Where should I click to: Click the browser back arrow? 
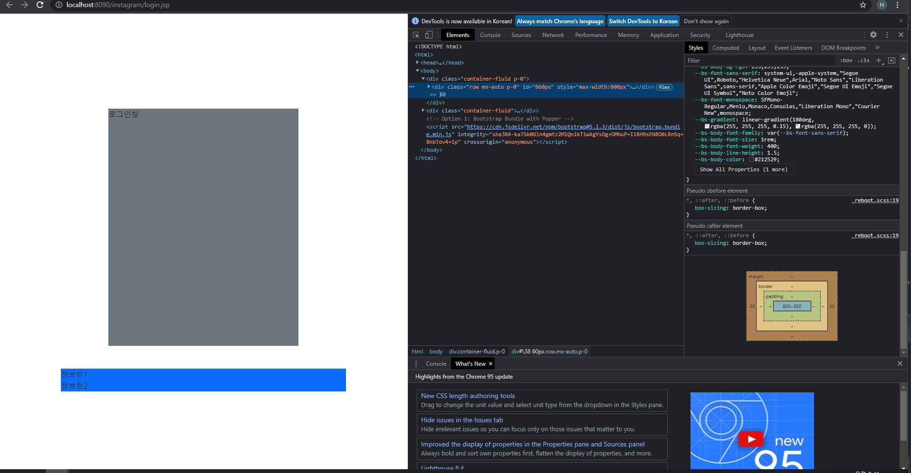10,5
